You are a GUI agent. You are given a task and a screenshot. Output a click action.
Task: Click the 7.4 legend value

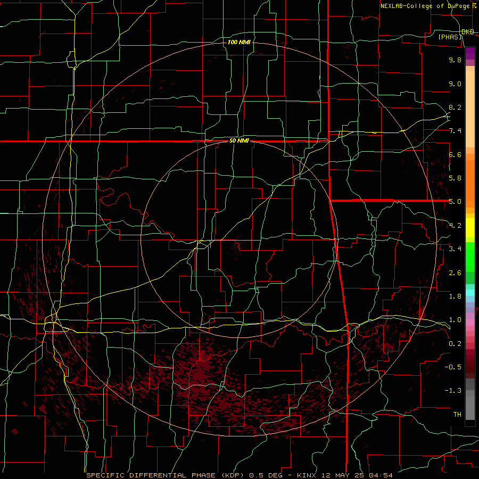click(455, 131)
